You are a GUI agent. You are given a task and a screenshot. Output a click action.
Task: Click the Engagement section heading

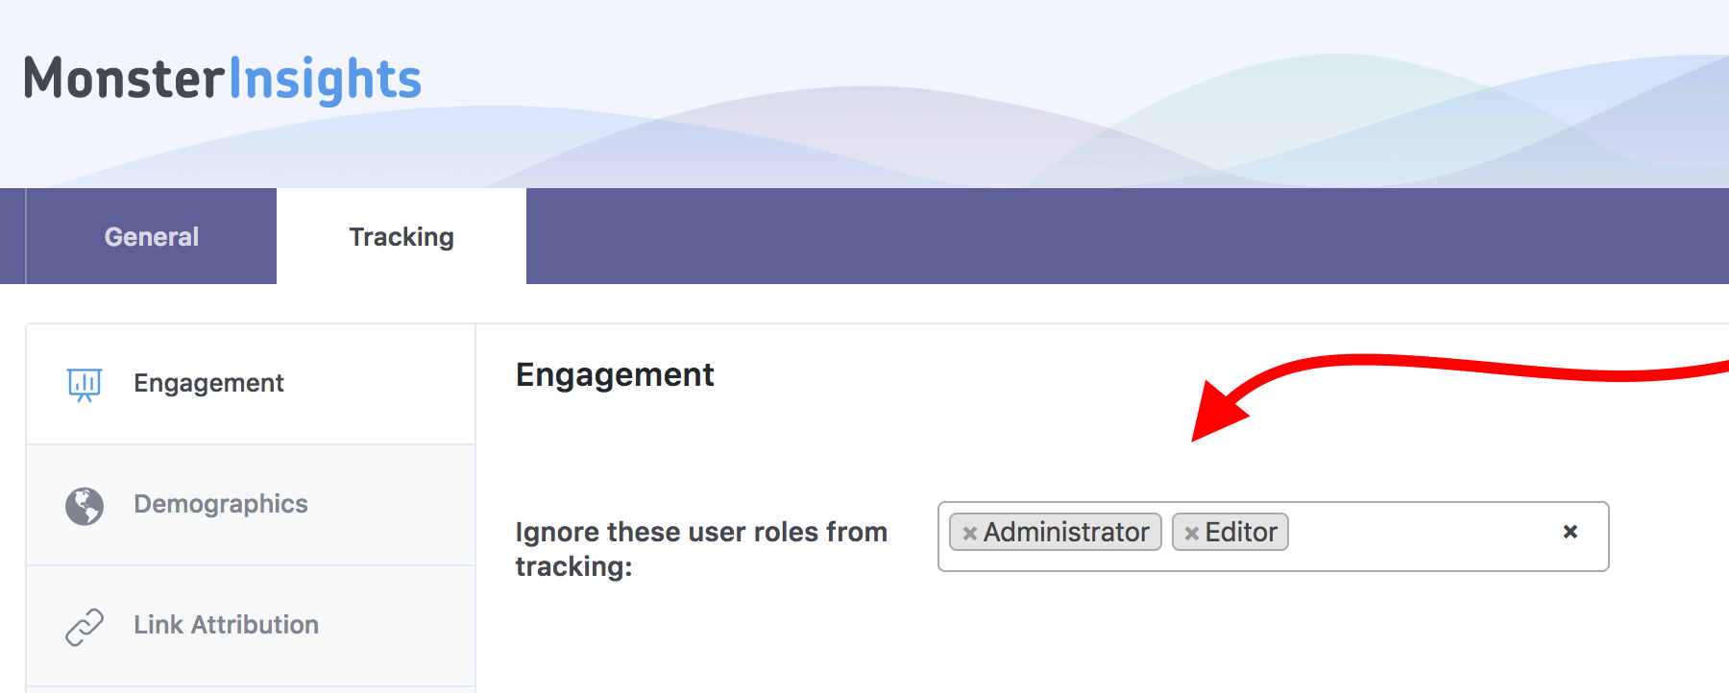[615, 375]
